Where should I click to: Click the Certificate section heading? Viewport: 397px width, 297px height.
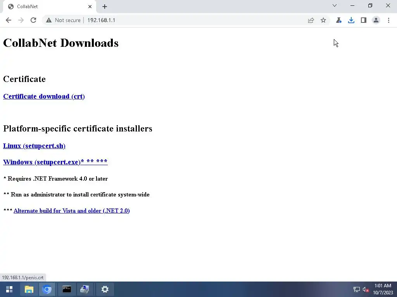point(24,79)
